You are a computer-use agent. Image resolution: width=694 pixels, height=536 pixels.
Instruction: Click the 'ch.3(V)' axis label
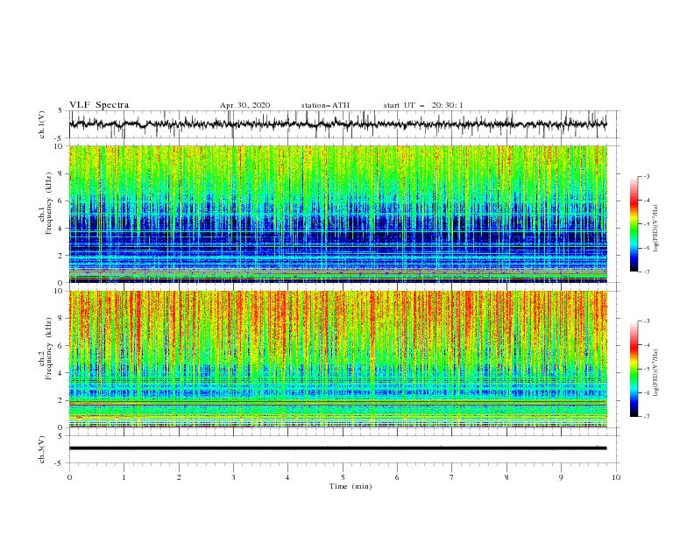[42, 449]
